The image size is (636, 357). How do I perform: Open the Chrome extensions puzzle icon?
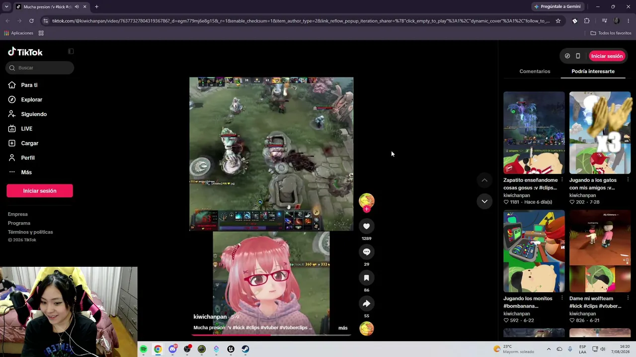[x=587, y=21]
